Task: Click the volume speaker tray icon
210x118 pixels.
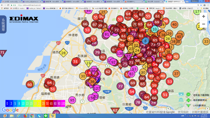Action: pyautogui.click(x=193, y=116)
